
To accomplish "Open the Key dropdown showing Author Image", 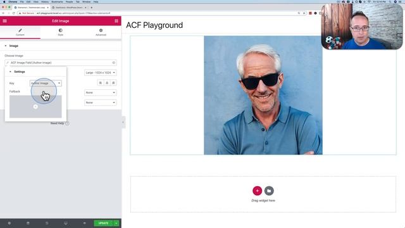I will click(x=46, y=83).
